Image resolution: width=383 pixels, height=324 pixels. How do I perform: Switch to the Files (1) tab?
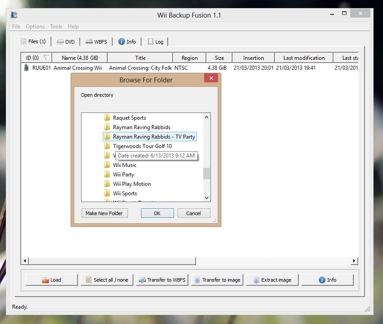33,41
